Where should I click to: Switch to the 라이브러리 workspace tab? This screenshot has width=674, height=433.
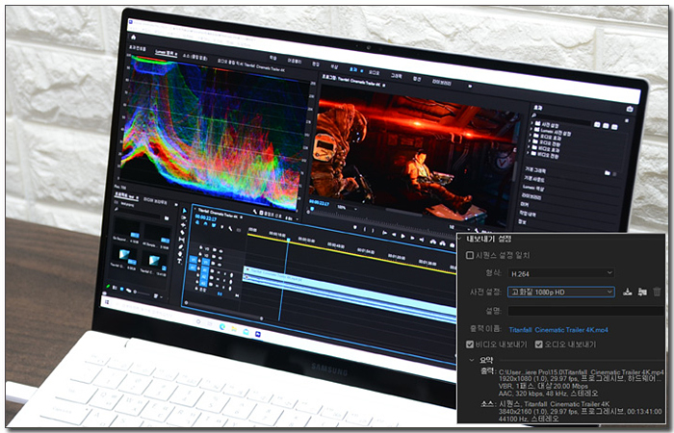coord(441,82)
